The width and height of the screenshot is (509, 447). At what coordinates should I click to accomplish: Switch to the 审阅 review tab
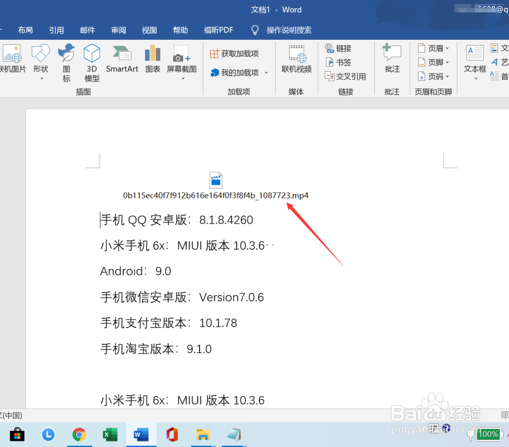point(119,30)
